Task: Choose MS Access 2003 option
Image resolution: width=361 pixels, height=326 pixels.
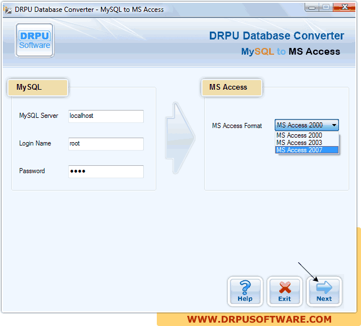Action: tap(307, 143)
